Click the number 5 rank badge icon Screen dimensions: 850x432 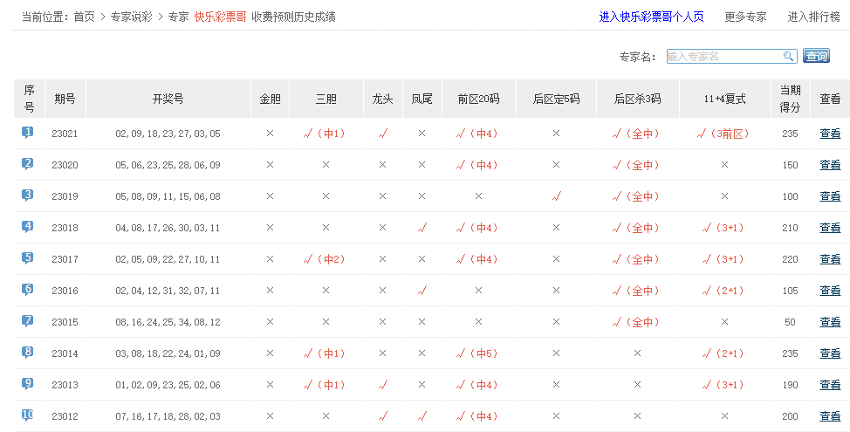(28, 258)
